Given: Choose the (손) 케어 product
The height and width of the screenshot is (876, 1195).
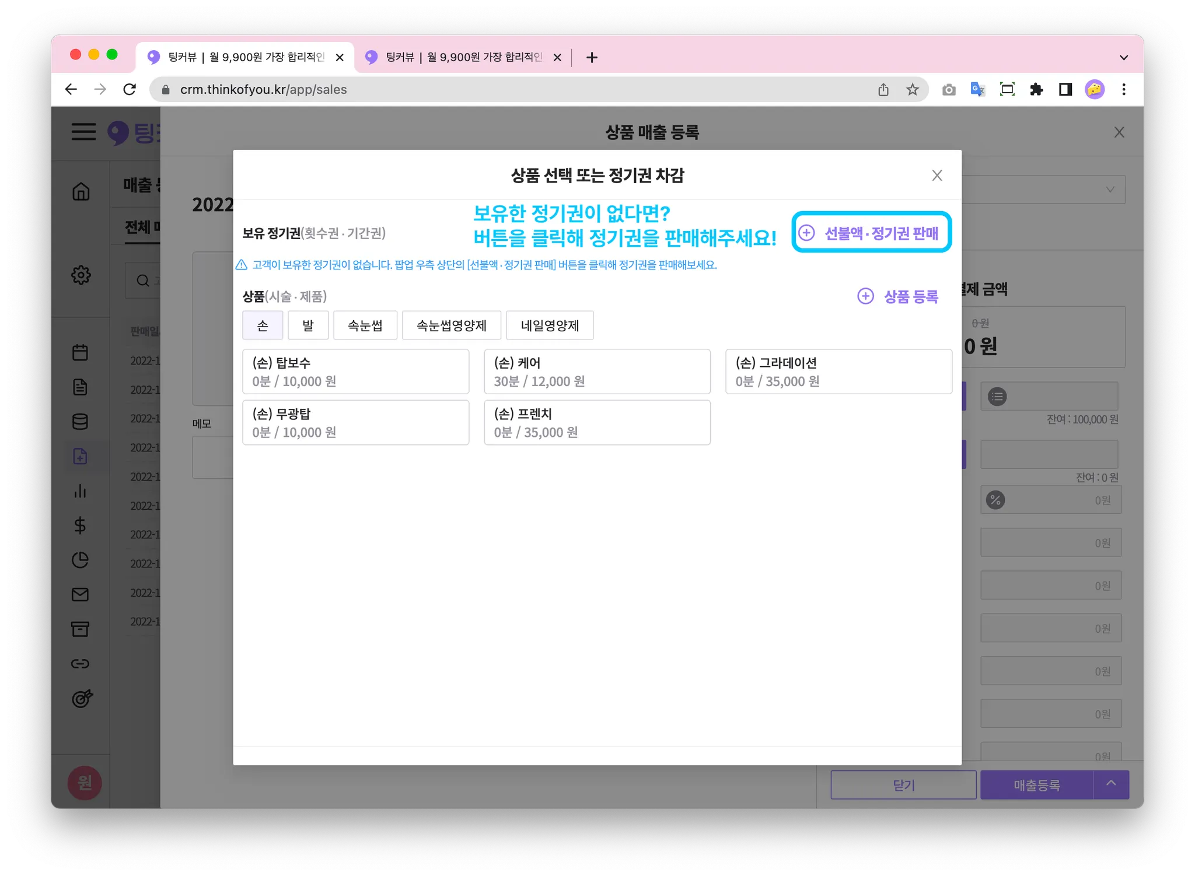Looking at the screenshot, I should point(597,372).
